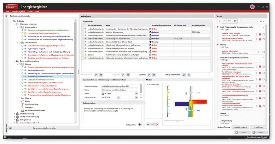Click the thermal bridge image preview
The image size is (275, 144).
click(x=186, y=100)
